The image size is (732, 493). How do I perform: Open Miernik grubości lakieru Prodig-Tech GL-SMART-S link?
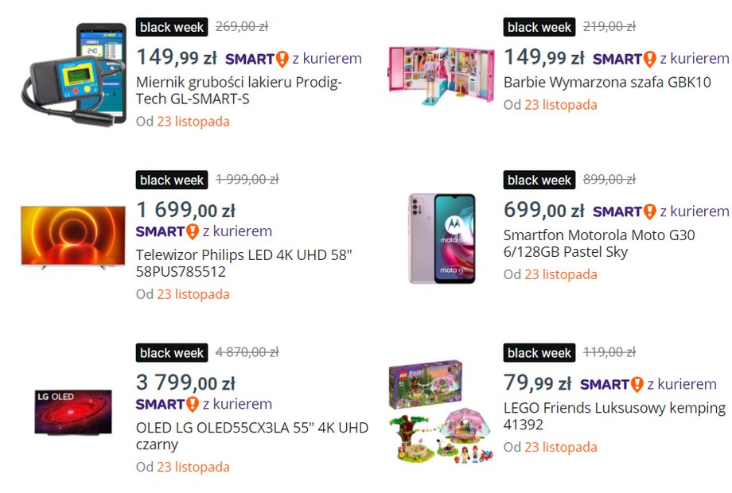[239, 91]
